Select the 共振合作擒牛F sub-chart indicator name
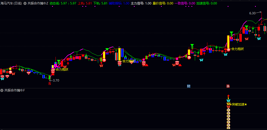Viewport: 267px width, 130px height. pos(15,90)
